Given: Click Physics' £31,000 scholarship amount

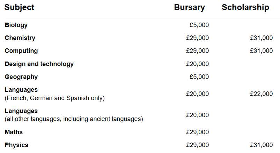Looking at the screenshot, I should [x=261, y=145].
